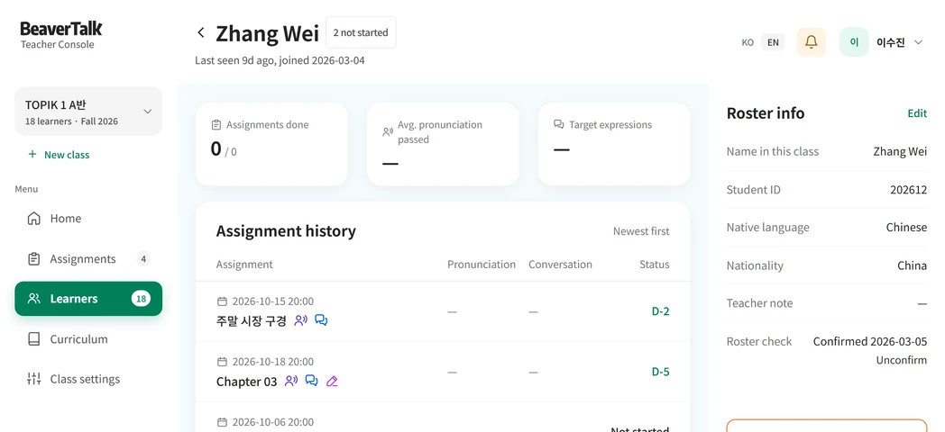
Task: Click Confirmed 2026-03-05 roster check text
Action: coord(870,341)
